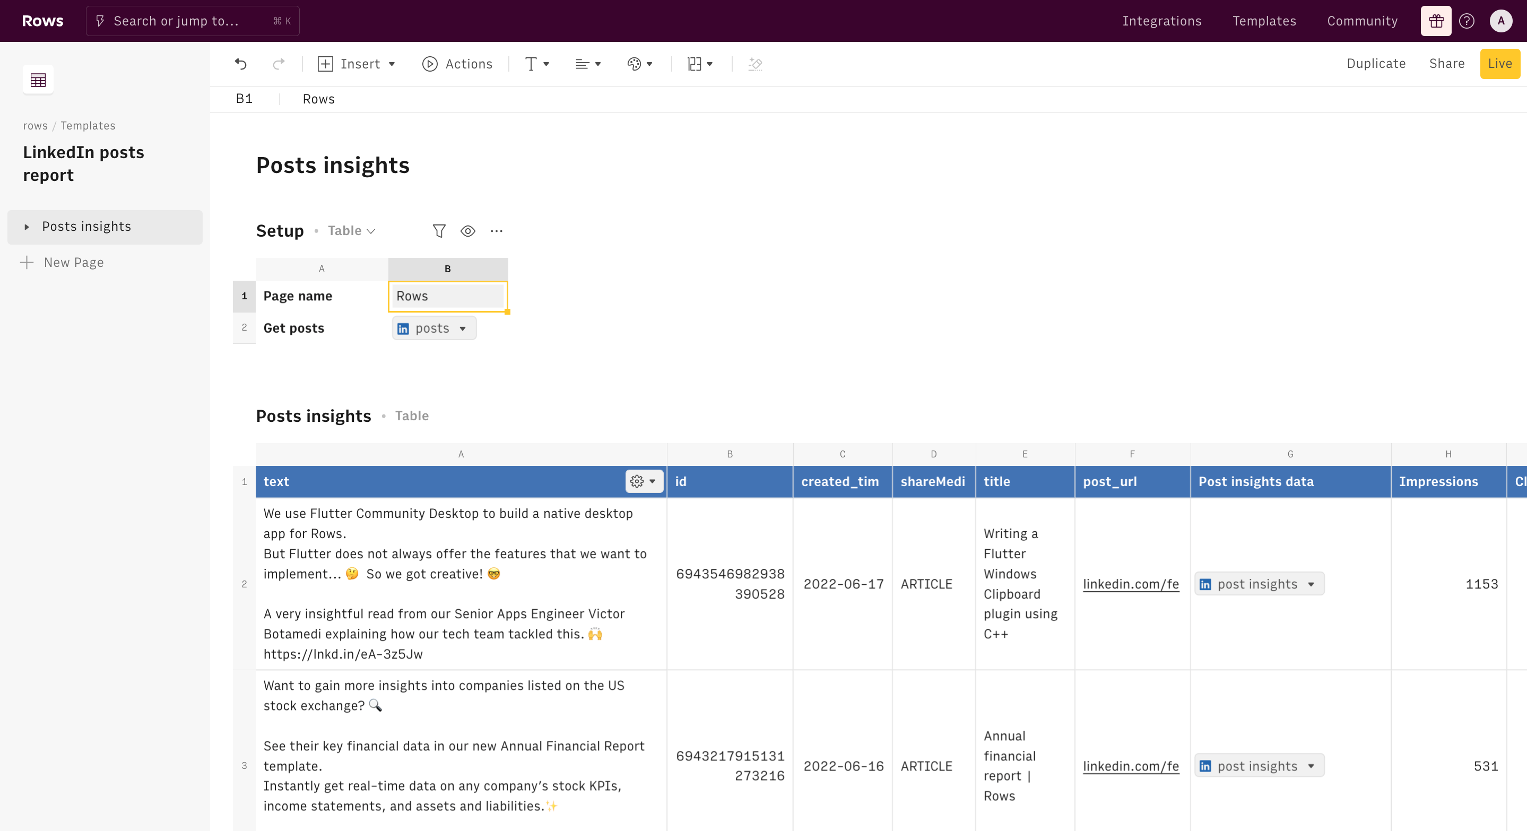Open Setup table three-dot options menu

496,231
